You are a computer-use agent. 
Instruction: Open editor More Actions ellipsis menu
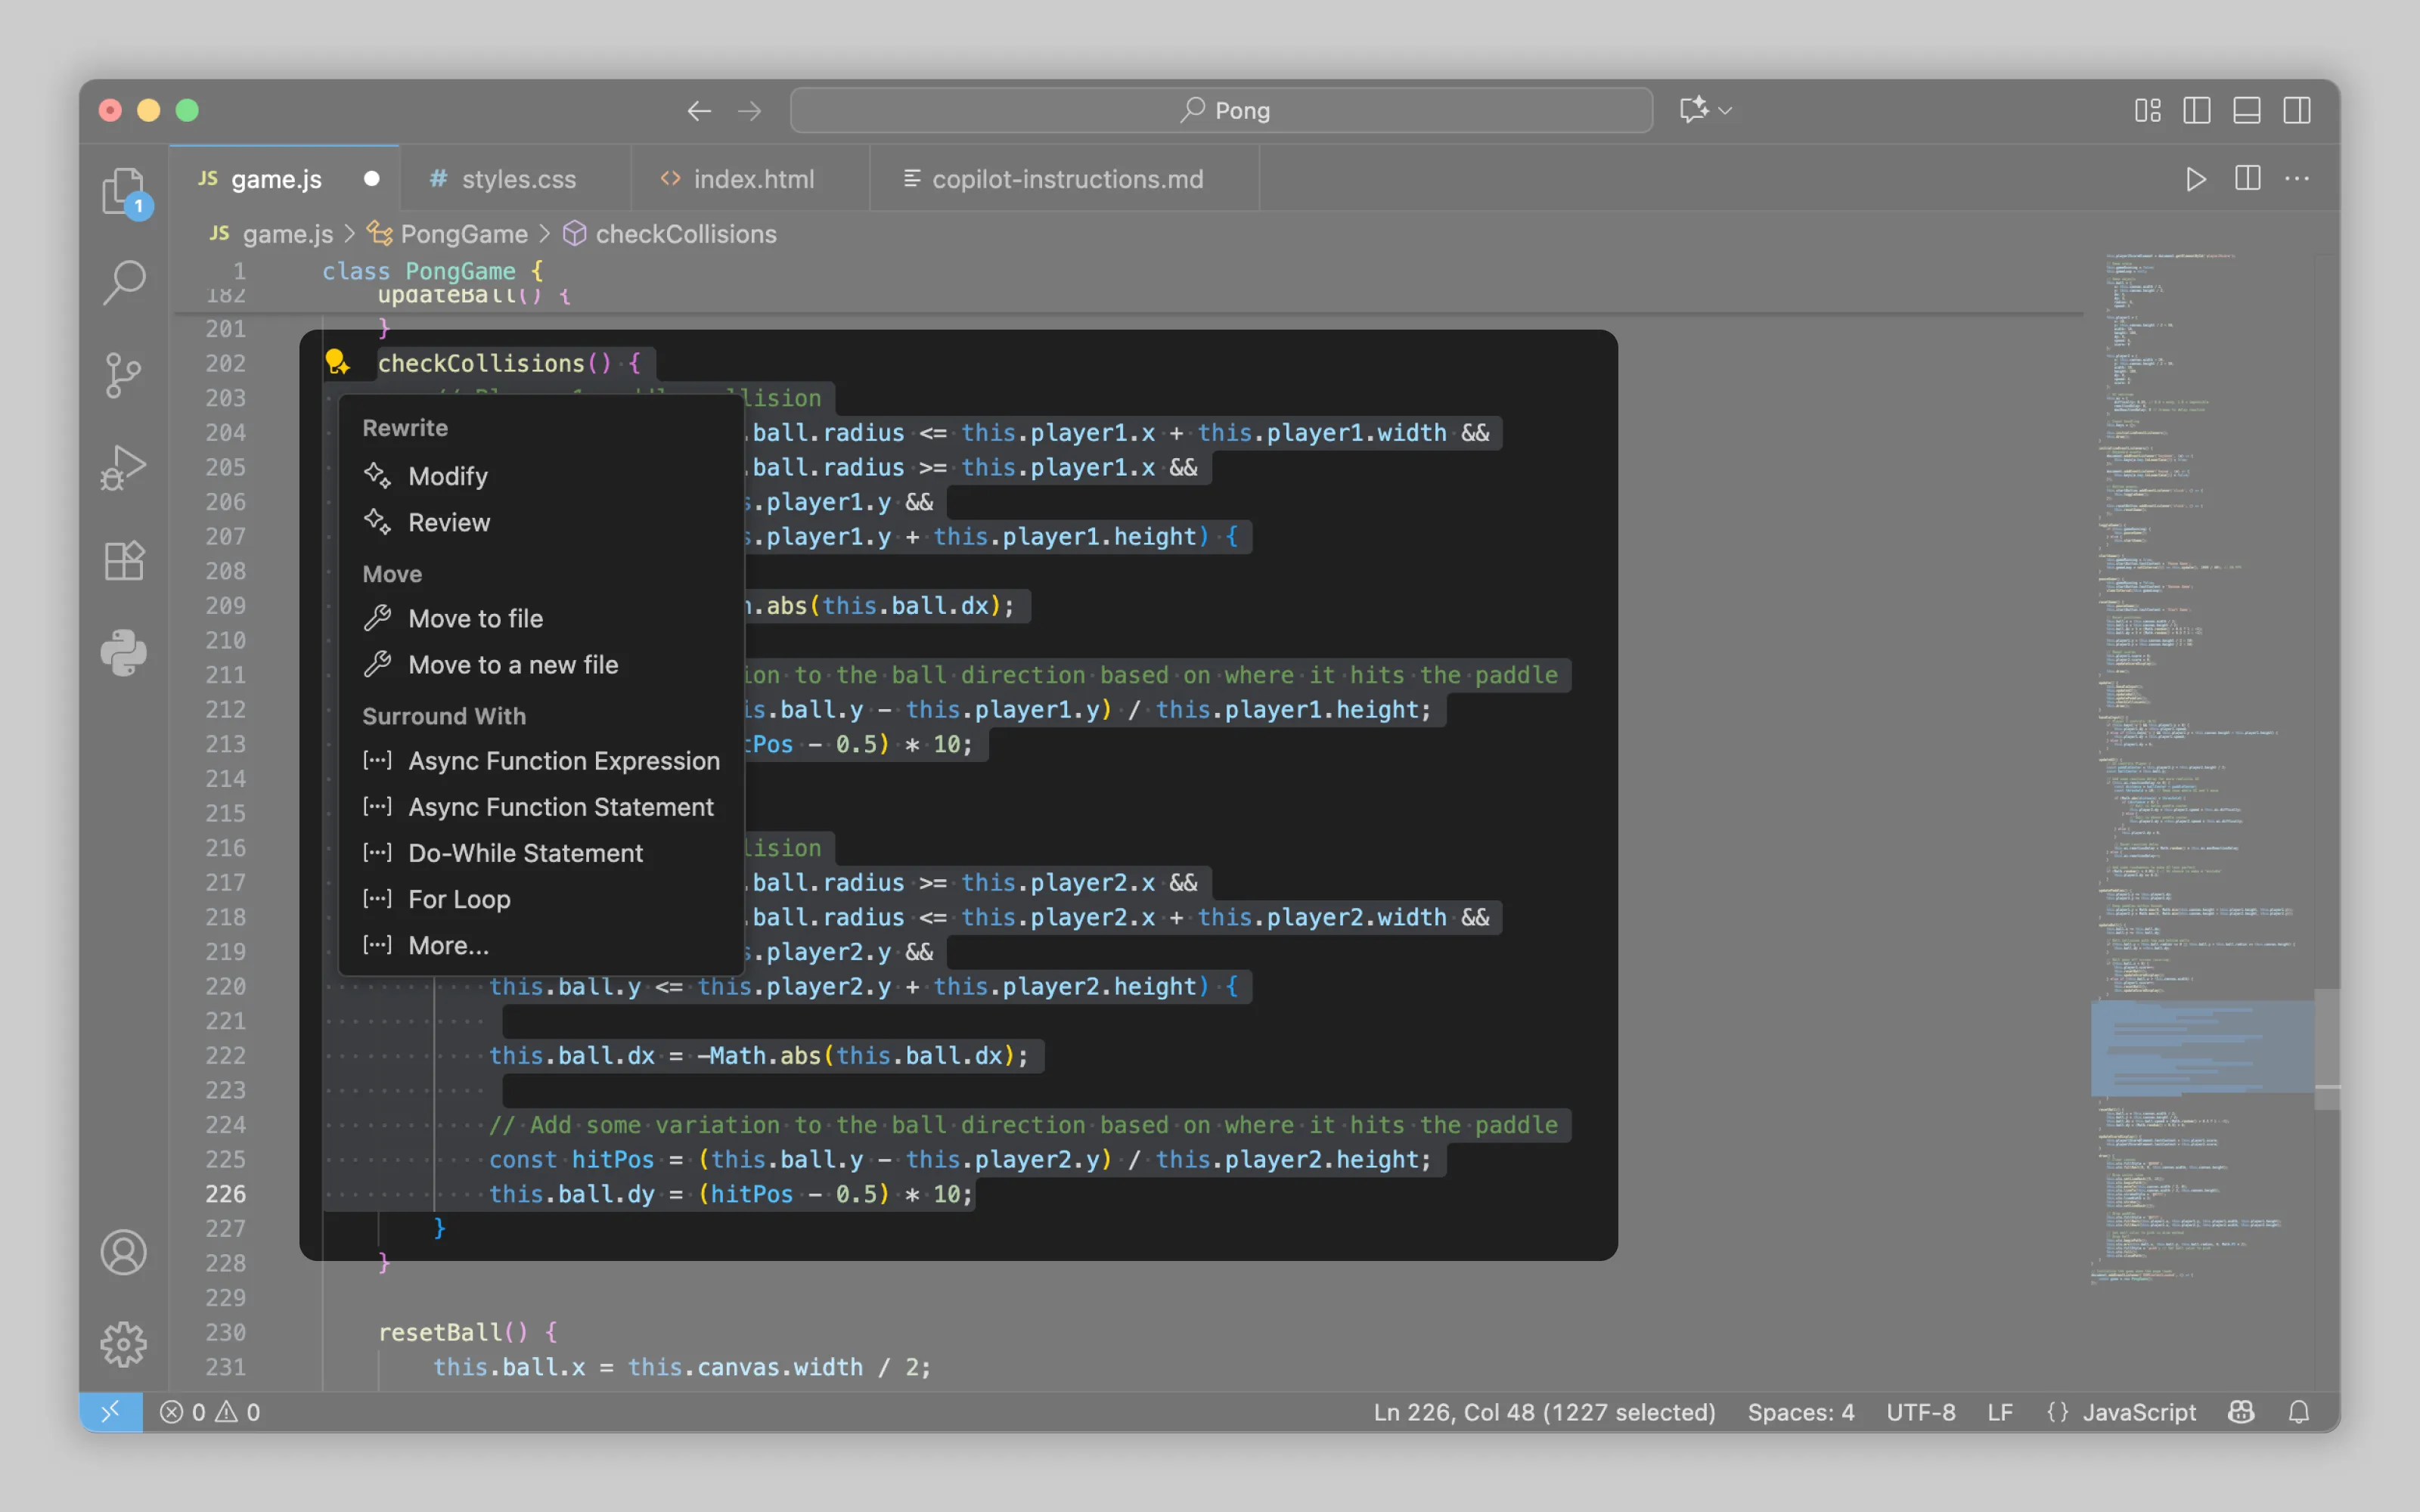tap(2297, 179)
